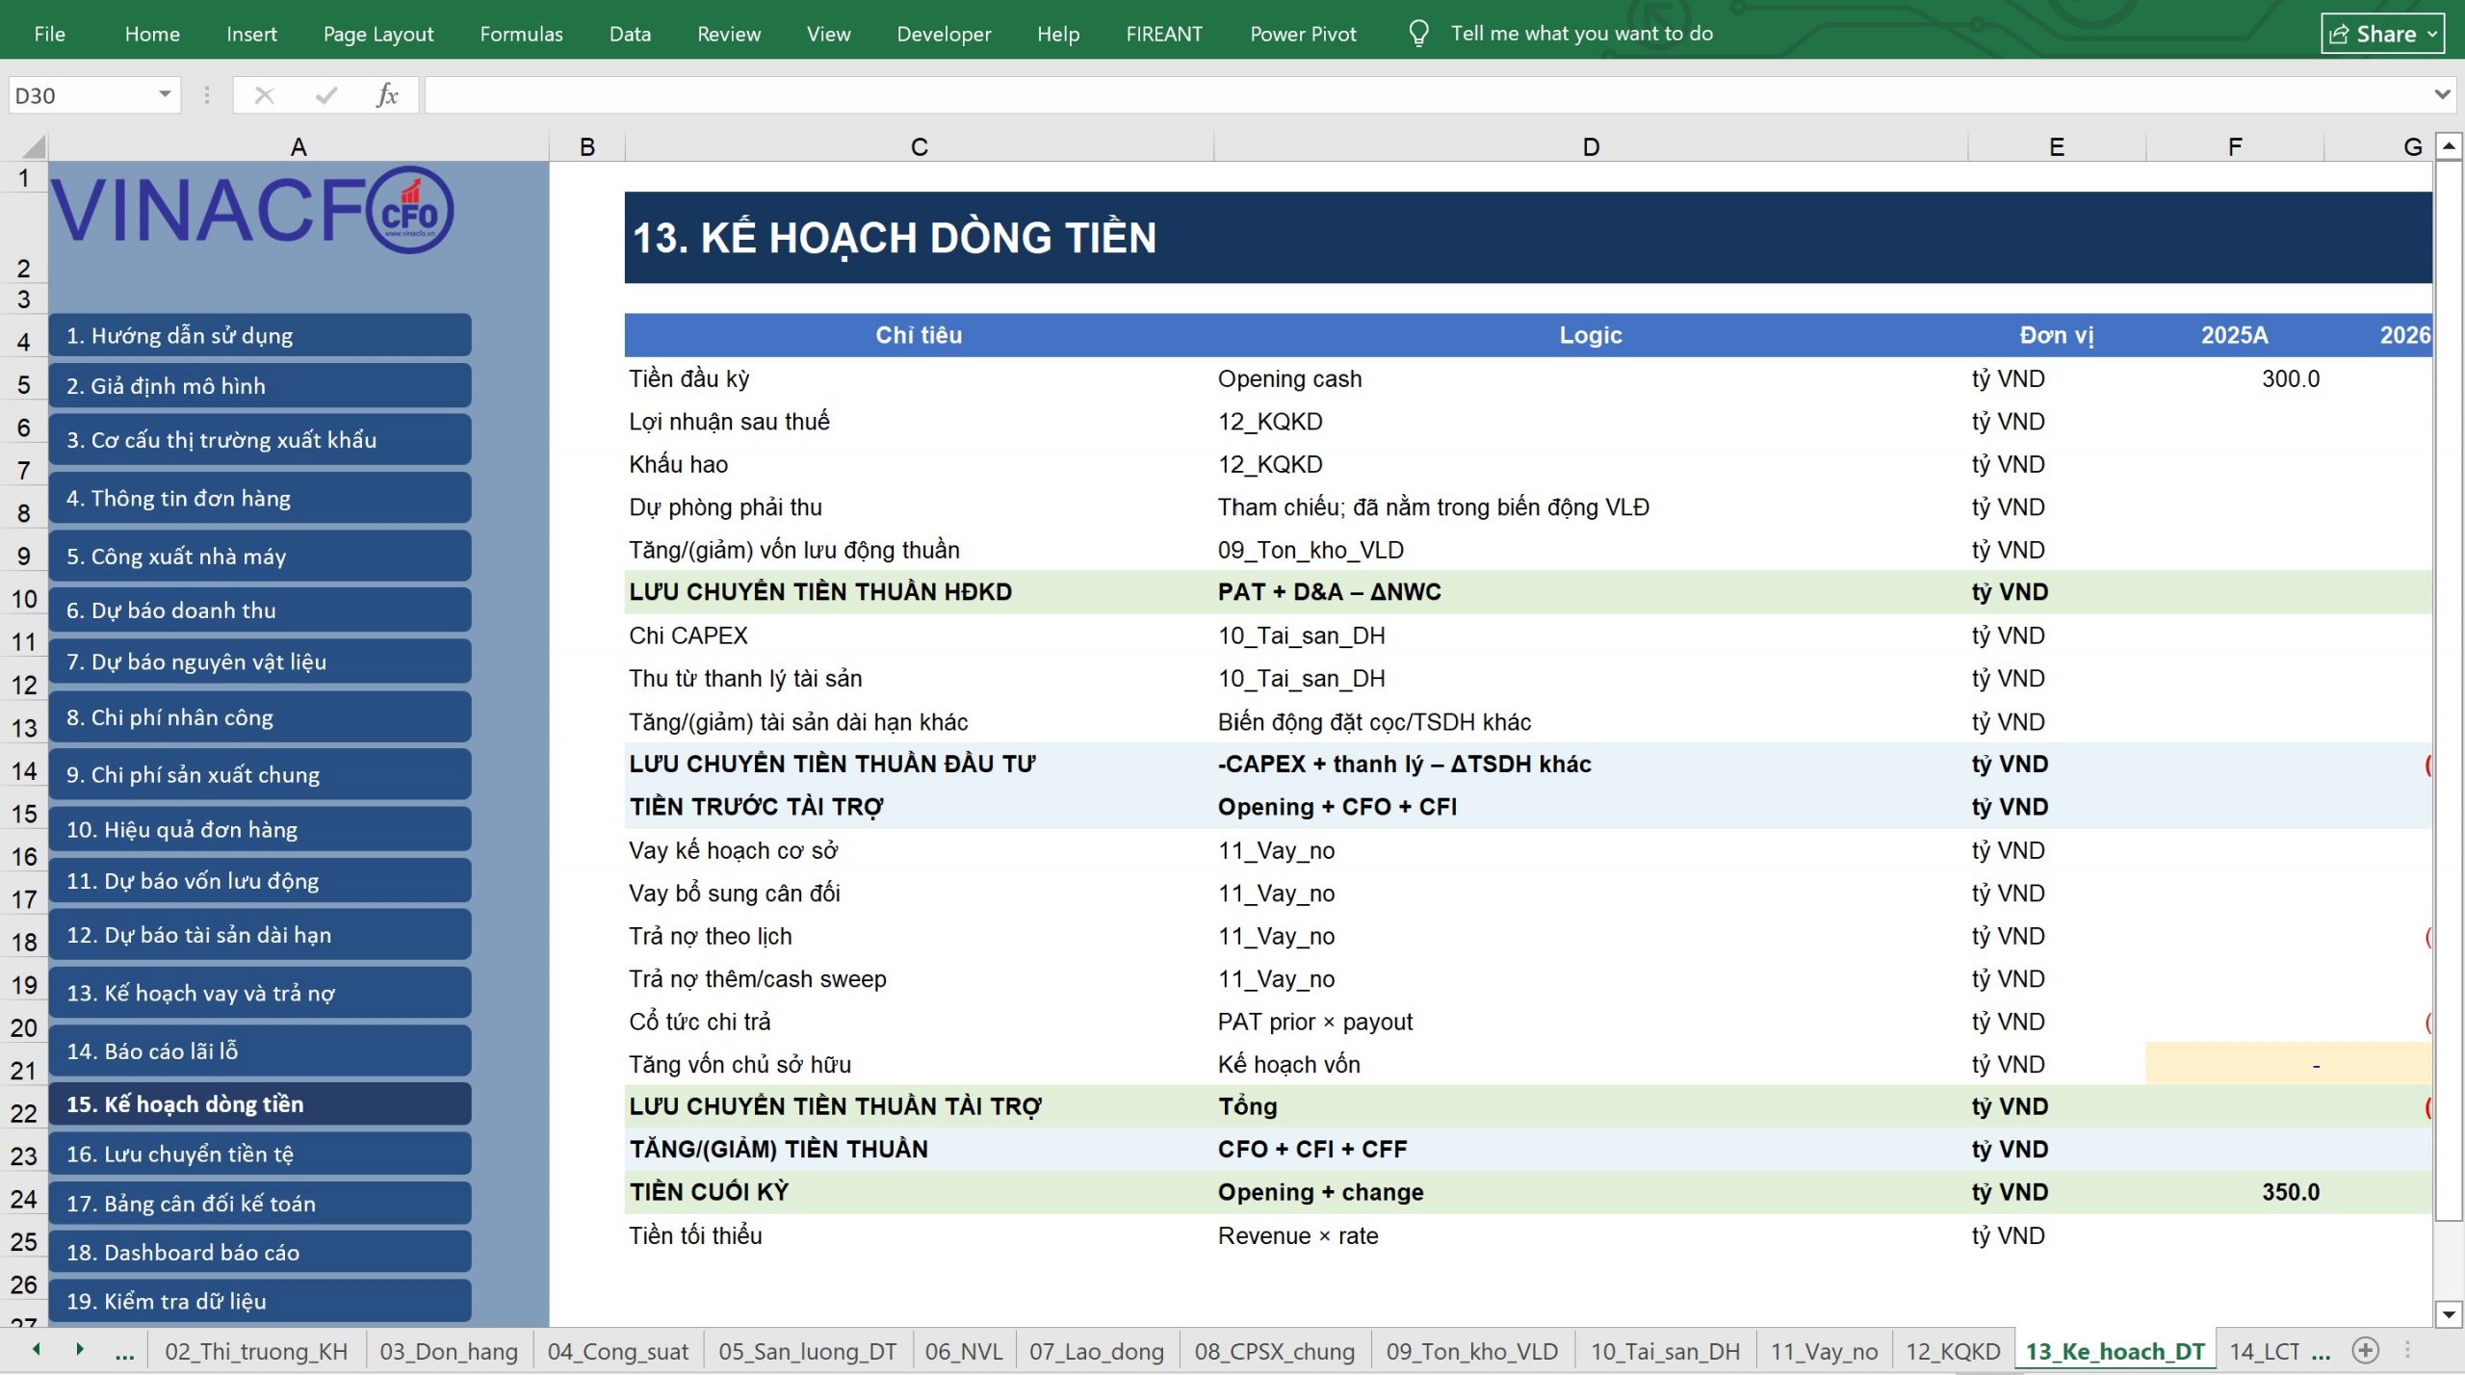Click the Select All corner triangle
This screenshot has width=2465, height=1375.
[x=34, y=146]
